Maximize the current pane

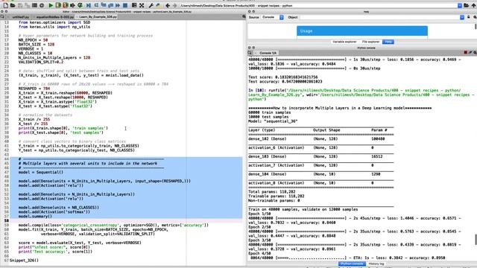pyautogui.click(x=134, y=5)
